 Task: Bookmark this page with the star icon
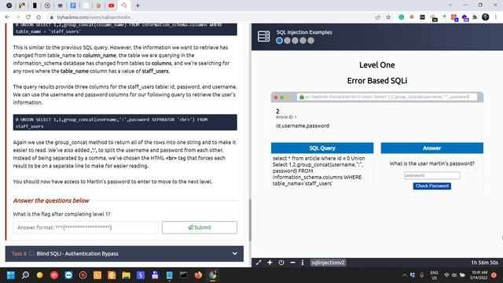point(388,17)
